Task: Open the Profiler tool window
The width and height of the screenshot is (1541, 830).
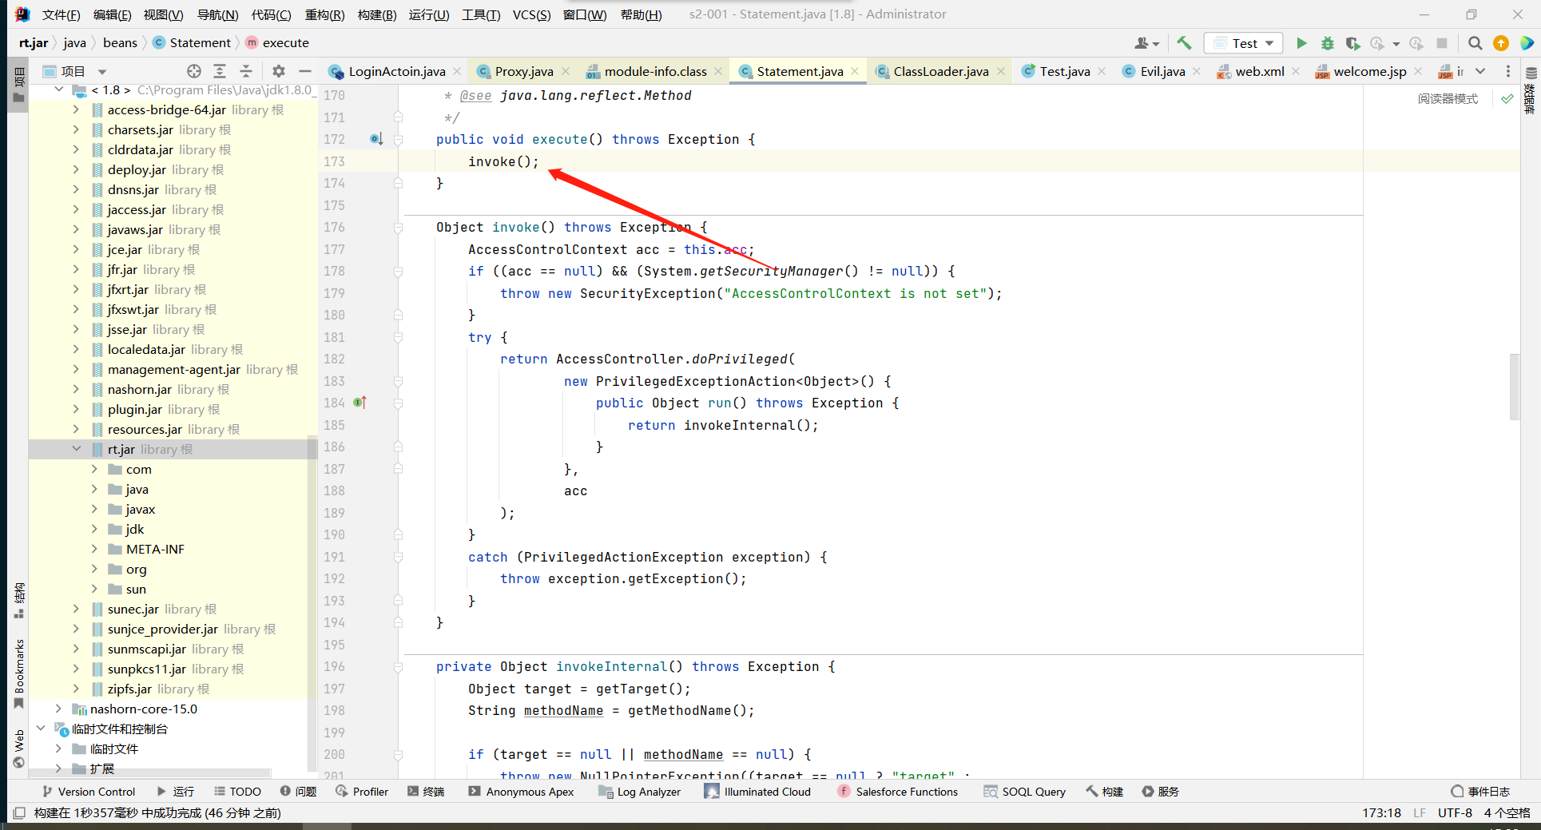Action: (x=362, y=792)
